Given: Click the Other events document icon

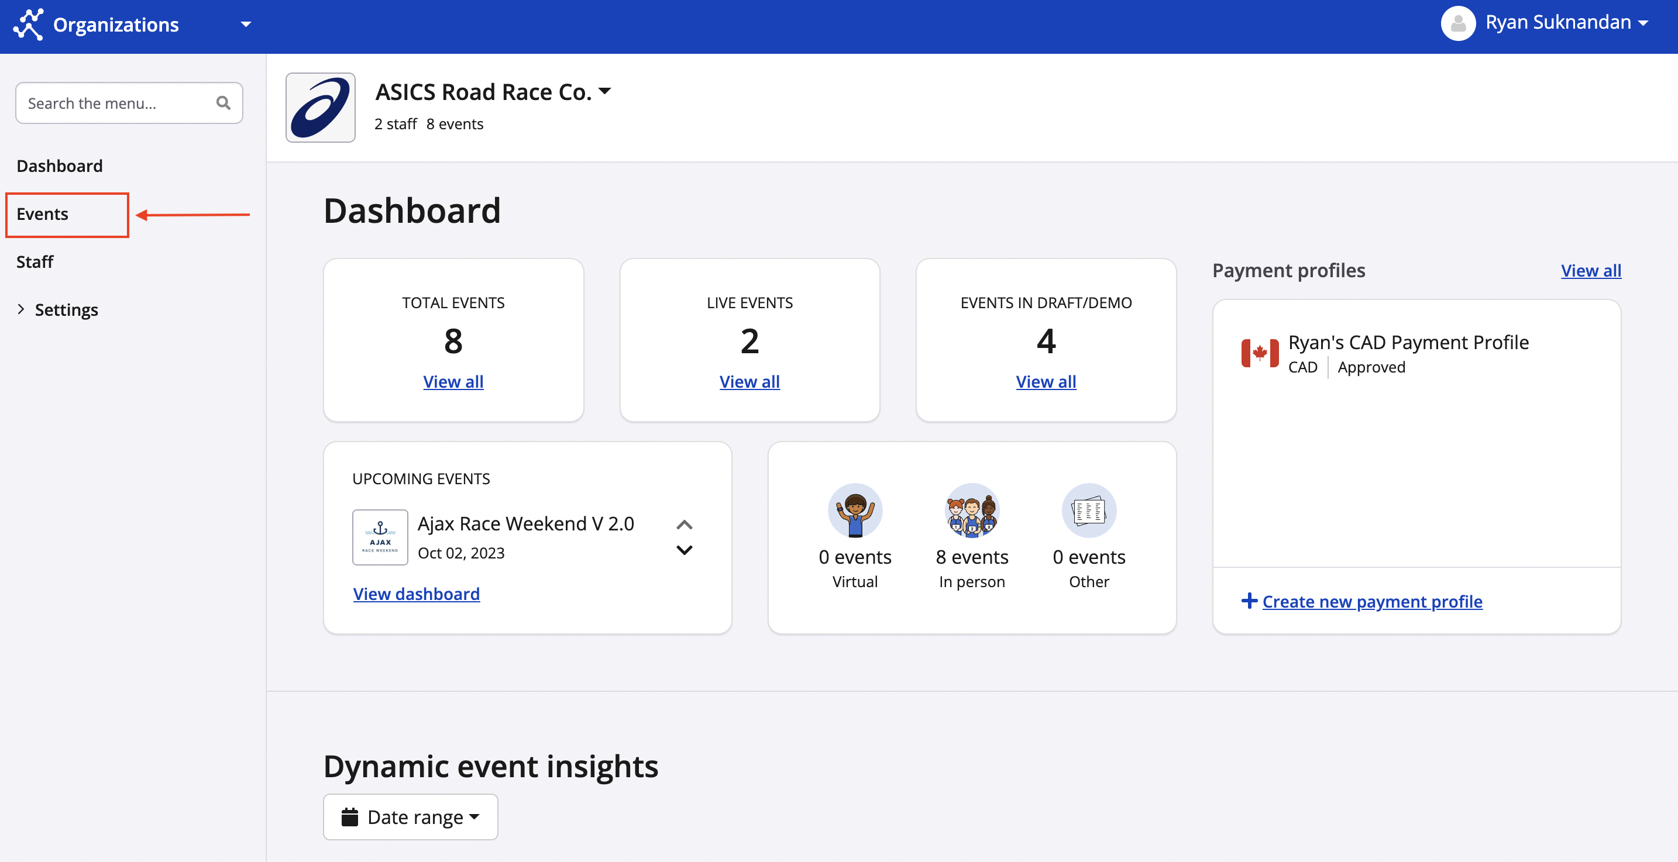Looking at the screenshot, I should click(x=1089, y=511).
